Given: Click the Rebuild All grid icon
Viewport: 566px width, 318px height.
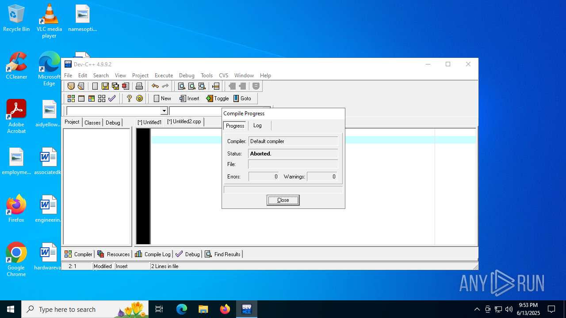Looking at the screenshot, I should point(102,98).
